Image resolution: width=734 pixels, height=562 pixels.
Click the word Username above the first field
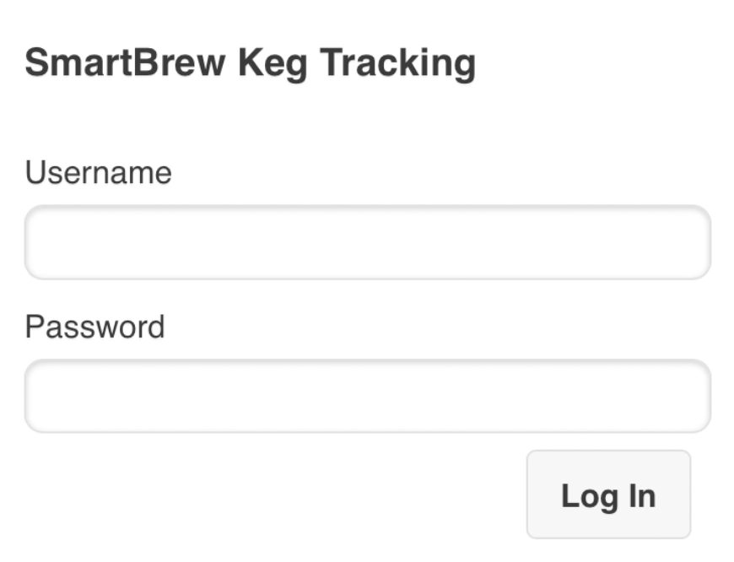tap(98, 173)
